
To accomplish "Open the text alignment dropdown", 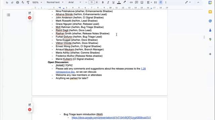I will click(x=149, y=2).
